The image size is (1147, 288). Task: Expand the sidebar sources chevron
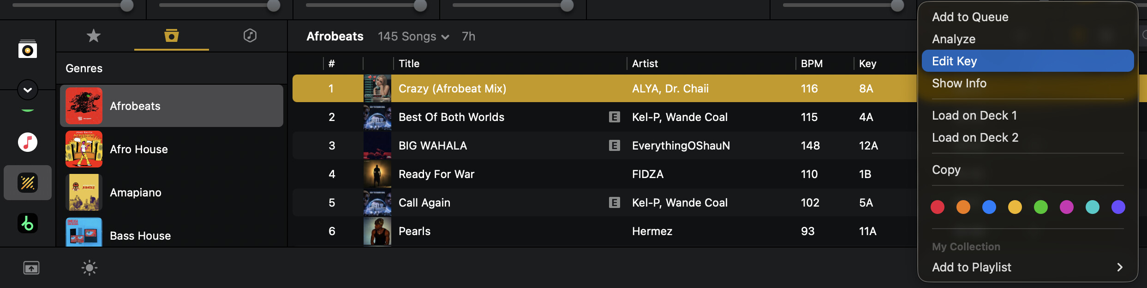tap(28, 90)
